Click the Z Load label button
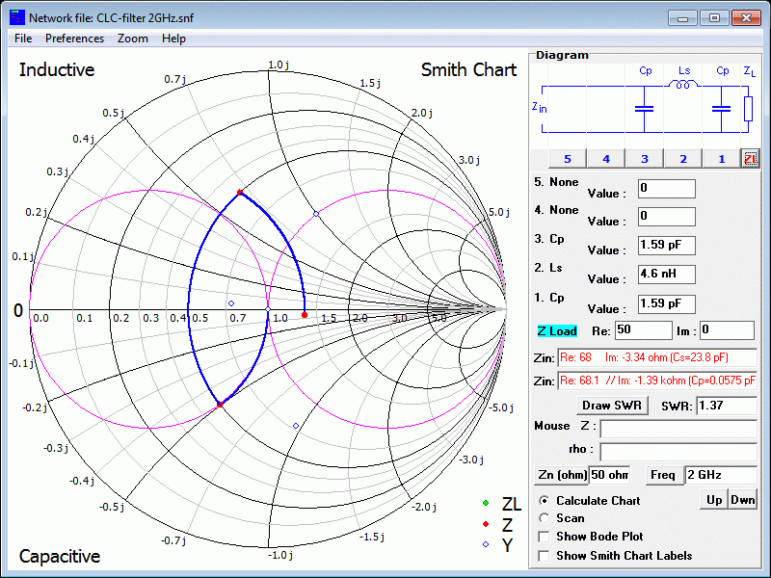This screenshot has width=771, height=578. [x=557, y=331]
